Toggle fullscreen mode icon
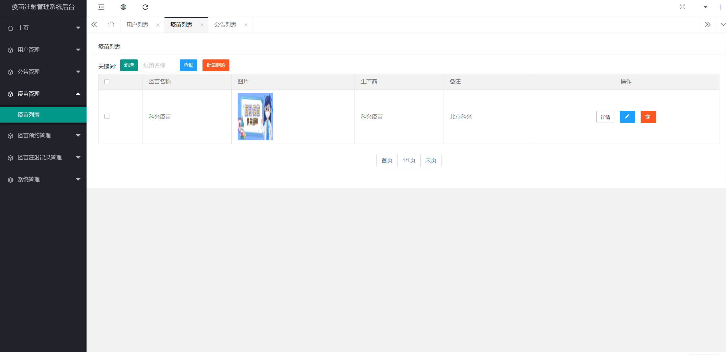726x356 pixels. pyautogui.click(x=682, y=7)
